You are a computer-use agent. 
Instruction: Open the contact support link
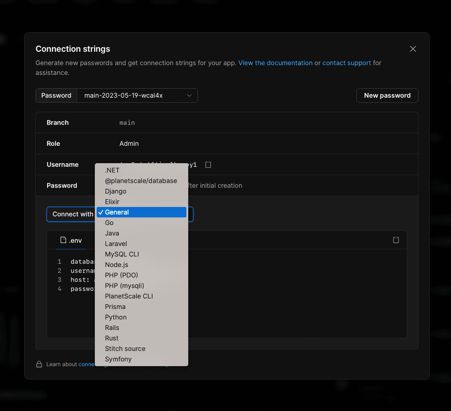click(x=347, y=63)
